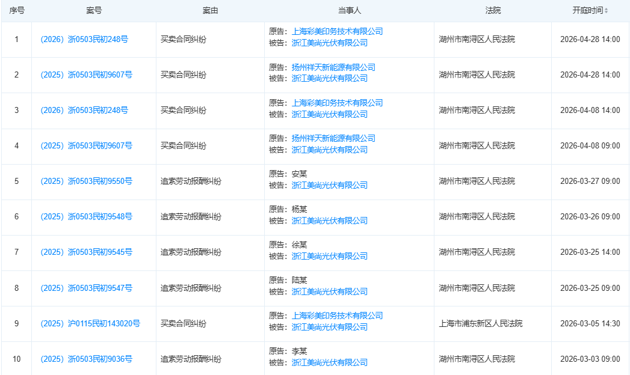
Task: Click 湖州市南浔区人民法院 in row 6
Action: click(x=477, y=216)
